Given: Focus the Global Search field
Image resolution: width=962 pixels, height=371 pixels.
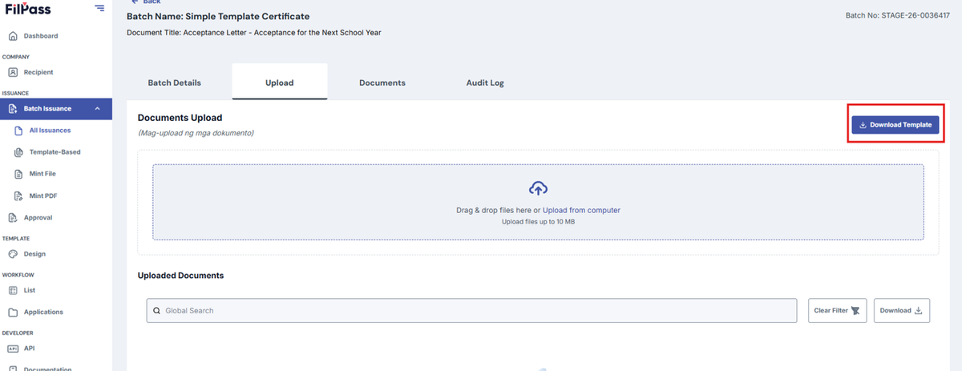Looking at the screenshot, I should [x=471, y=310].
